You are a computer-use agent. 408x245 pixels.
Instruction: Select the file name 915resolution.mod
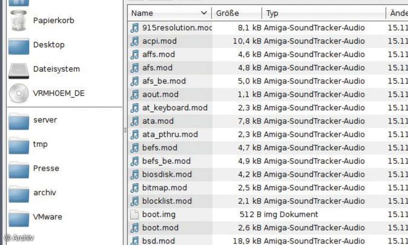[x=177, y=28]
